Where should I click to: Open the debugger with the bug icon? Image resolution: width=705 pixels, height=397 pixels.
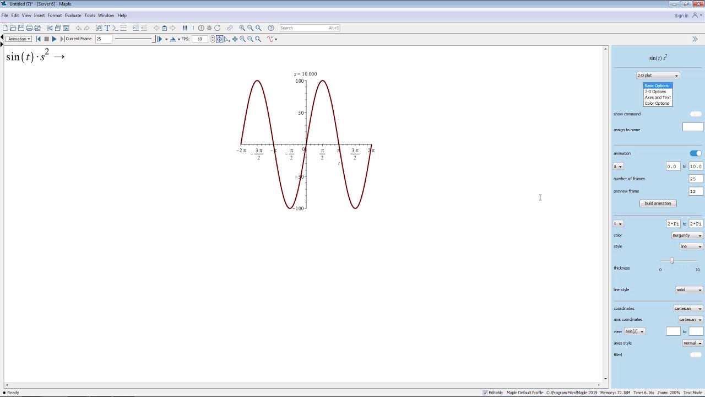click(209, 28)
